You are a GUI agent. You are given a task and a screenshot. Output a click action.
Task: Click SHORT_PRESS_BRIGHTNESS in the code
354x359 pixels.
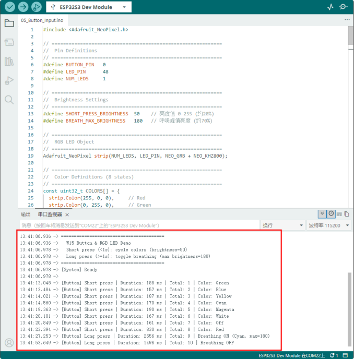(97, 114)
